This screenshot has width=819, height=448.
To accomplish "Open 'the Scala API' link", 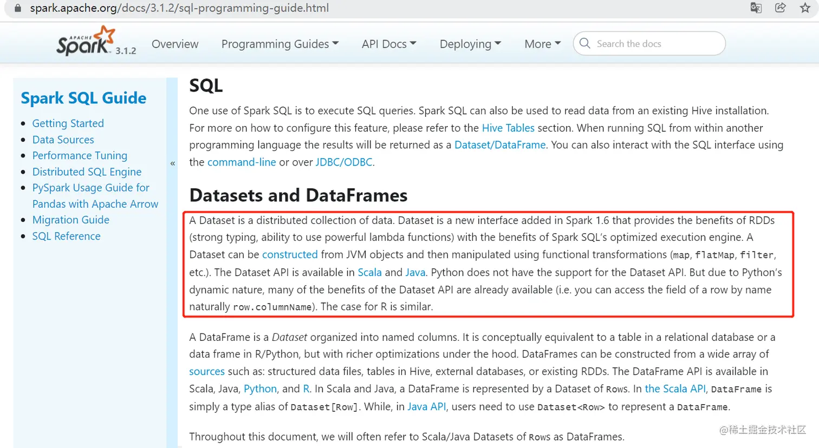I will coord(675,388).
